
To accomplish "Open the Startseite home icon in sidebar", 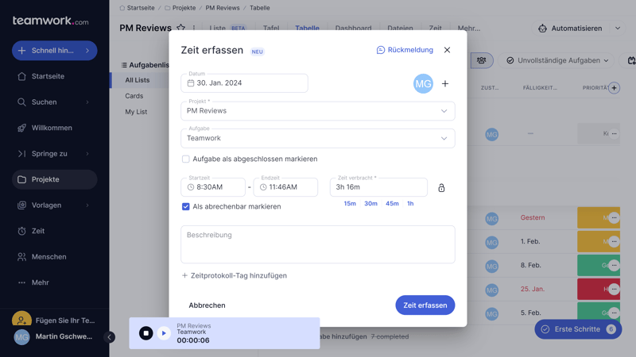I will click(x=22, y=76).
